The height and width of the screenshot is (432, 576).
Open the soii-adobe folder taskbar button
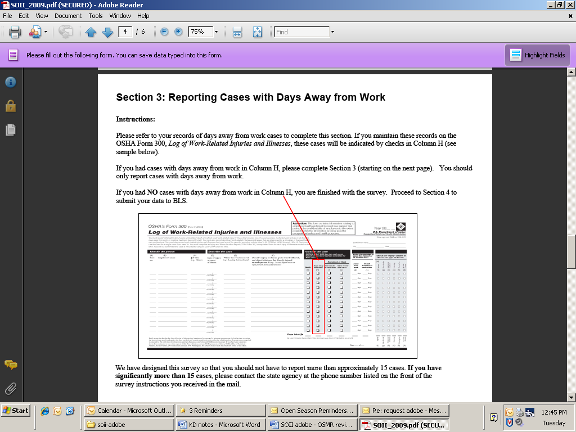click(x=129, y=425)
